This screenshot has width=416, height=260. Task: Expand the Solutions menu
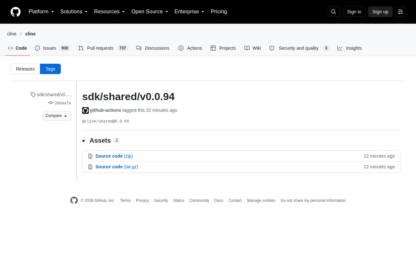click(74, 12)
